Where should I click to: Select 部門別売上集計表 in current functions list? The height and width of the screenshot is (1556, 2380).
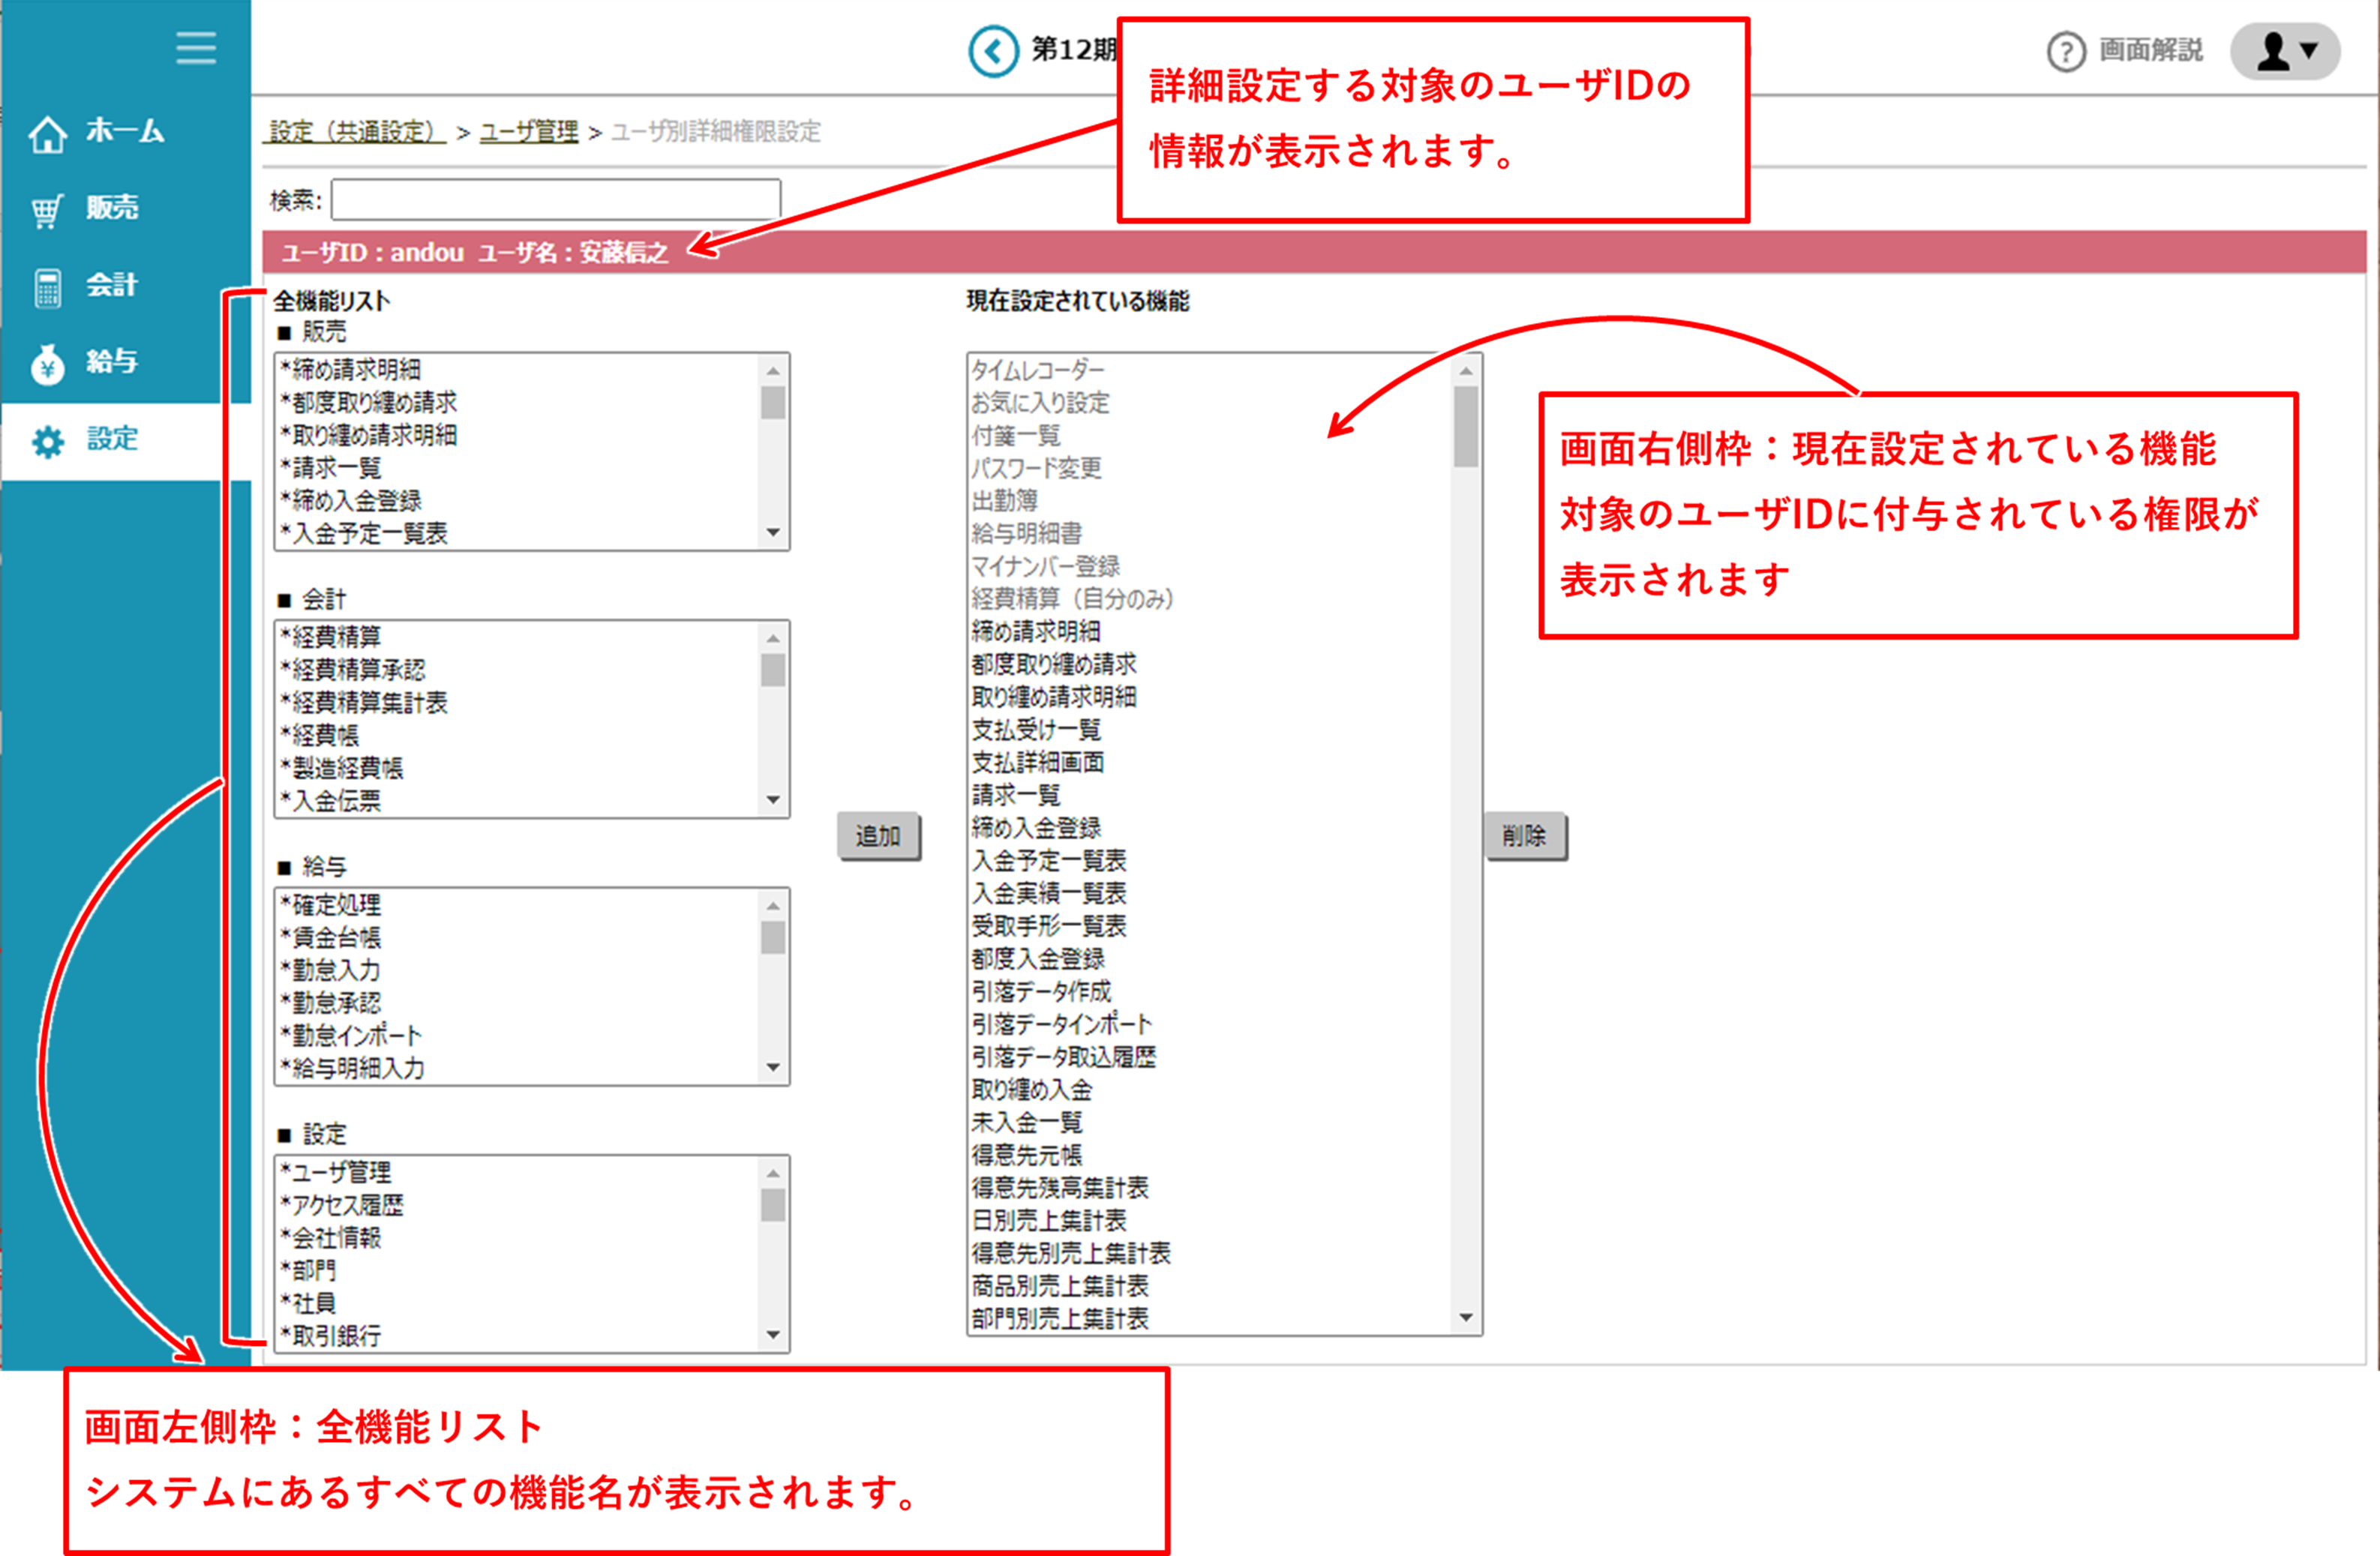(x=1210, y=1319)
